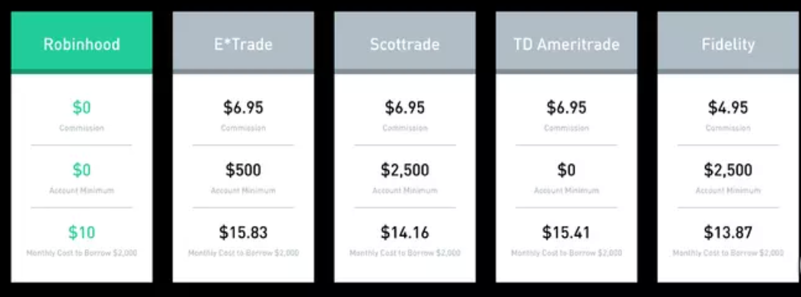Image resolution: width=801 pixels, height=297 pixels.
Task: Click Robinhood's $0 commission value
Action: (81, 108)
